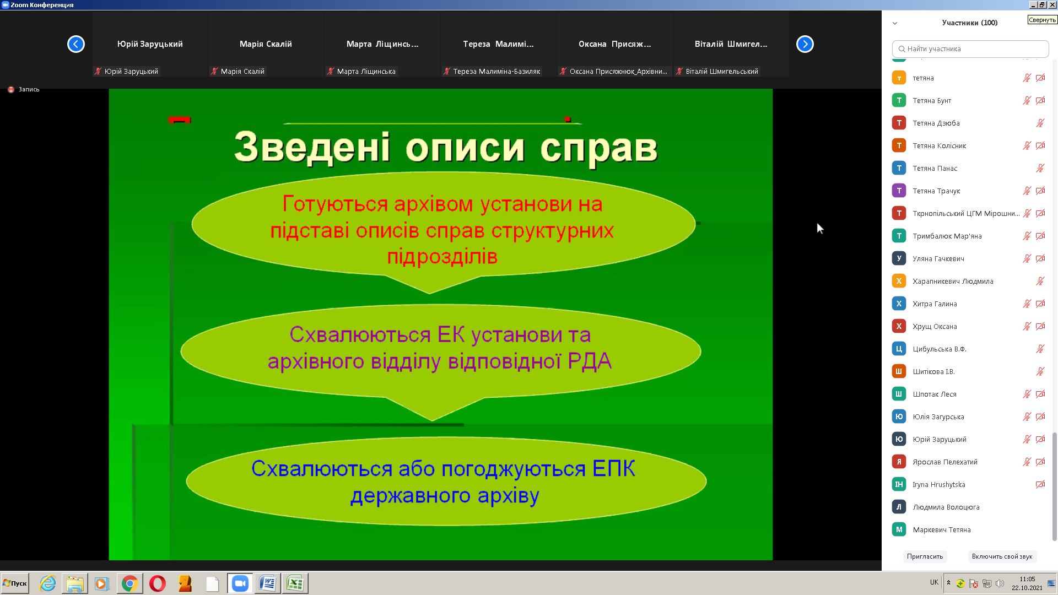
Task: Focus the Найти участника search field
Action: (x=970, y=48)
